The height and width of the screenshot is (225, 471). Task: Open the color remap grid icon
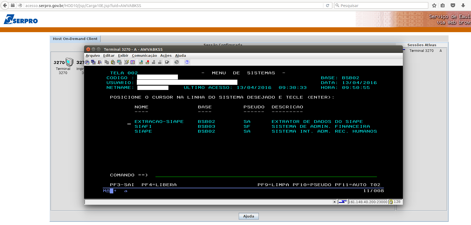[x=132, y=62]
